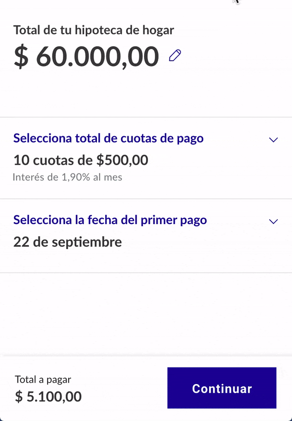Screen dimensions: 292x421
Task: Click the $ 5.100,00 total amount
Action: click(48, 397)
